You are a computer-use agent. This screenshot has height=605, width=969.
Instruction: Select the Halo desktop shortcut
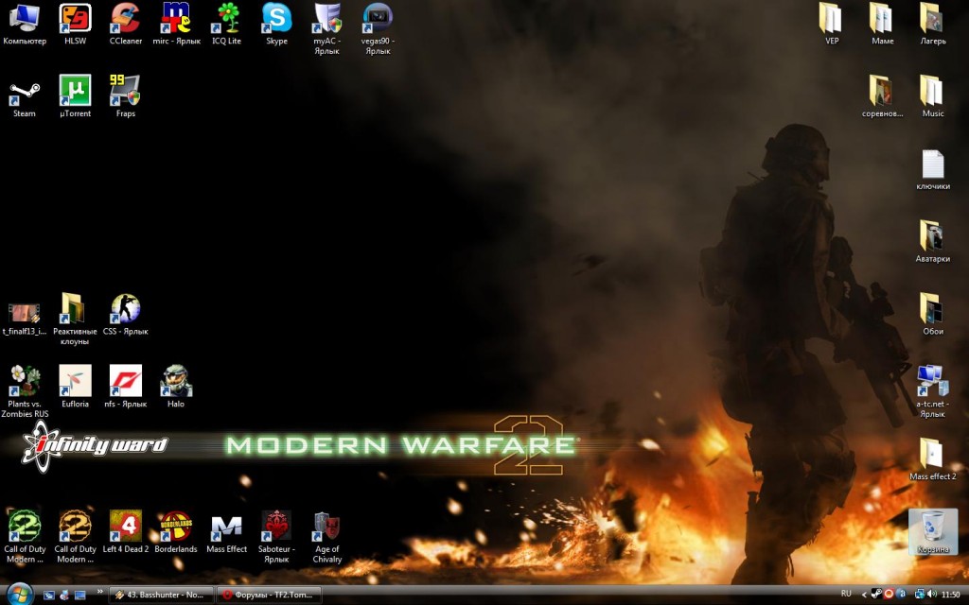click(175, 381)
